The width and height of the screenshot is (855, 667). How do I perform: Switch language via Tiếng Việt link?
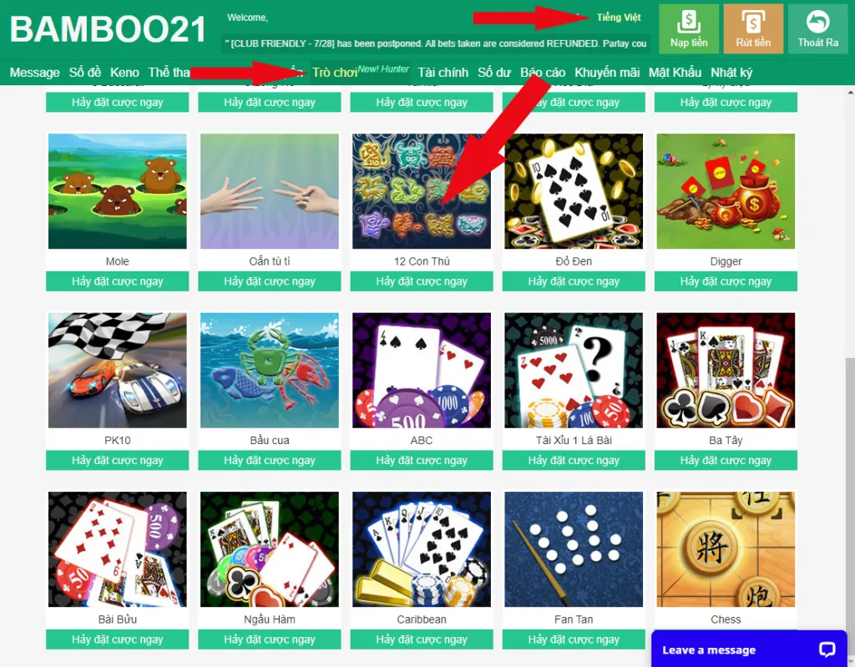click(x=619, y=18)
